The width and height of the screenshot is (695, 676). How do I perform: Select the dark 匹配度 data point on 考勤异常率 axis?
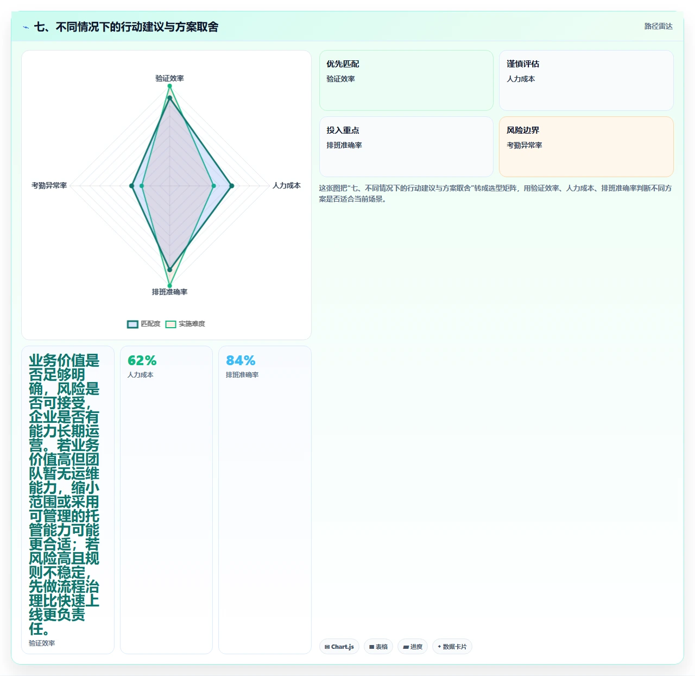[x=131, y=186]
